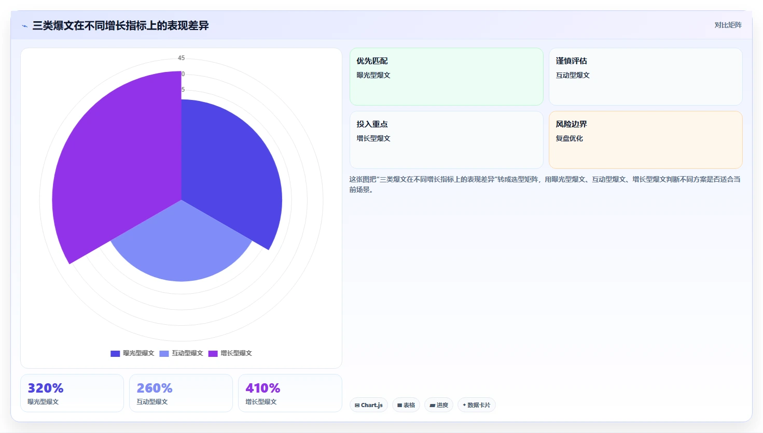Click the 增长型爆文 text in 投入重点 card
The height and width of the screenshot is (433, 763).
[x=373, y=138]
